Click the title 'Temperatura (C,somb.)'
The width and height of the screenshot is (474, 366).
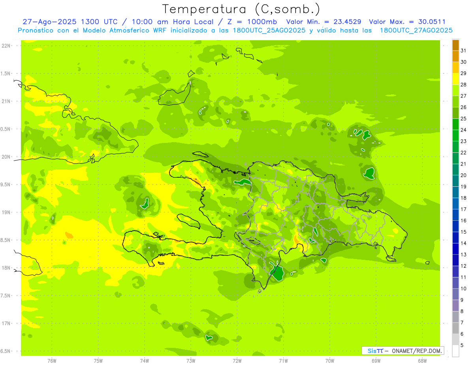[241, 9]
